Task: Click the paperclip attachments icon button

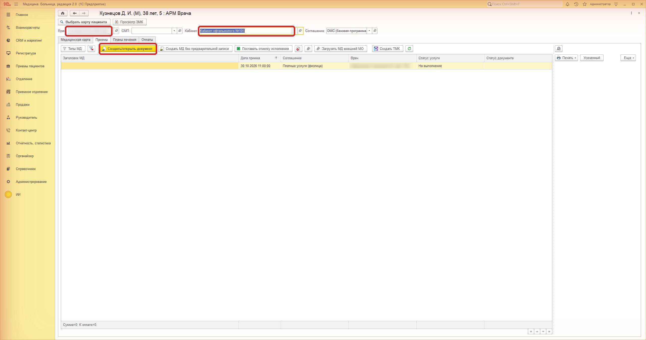Action: coord(308,49)
